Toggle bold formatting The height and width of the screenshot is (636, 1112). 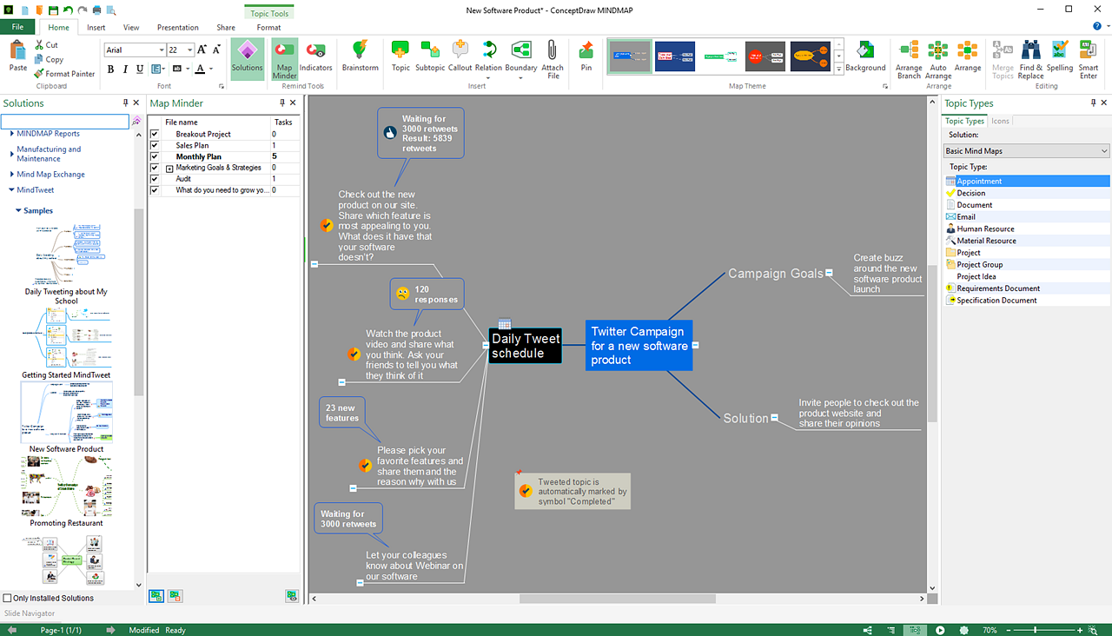click(x=111, y=69)
